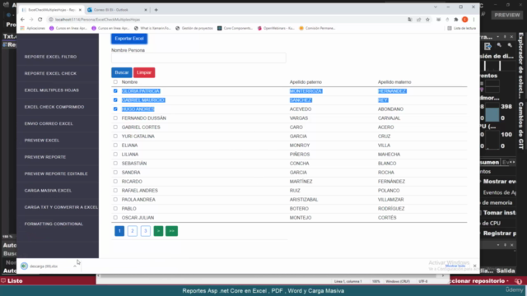The width and height of the screenshot is (527, 296).
Task: Click PREVIEW button in background Visual Studio
Action: 507,15
